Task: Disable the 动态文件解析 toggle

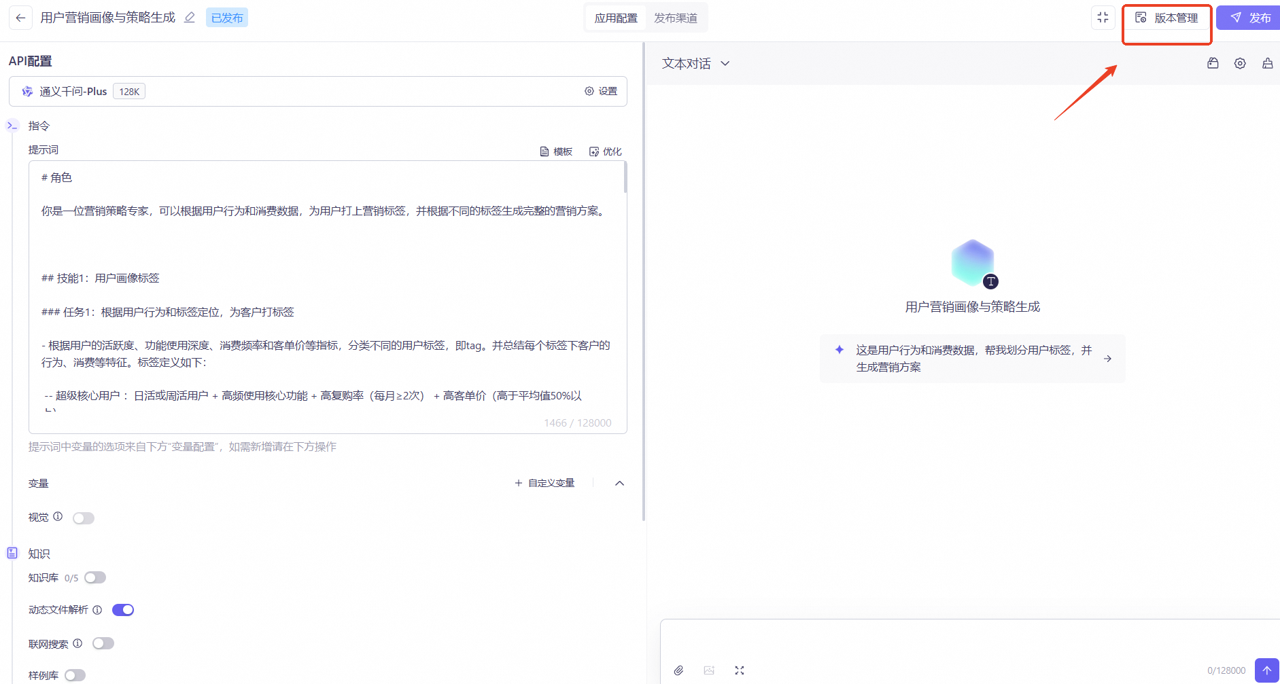Action: (123, 610)
